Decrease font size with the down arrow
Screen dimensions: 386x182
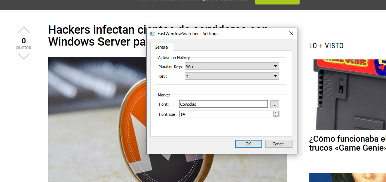tap(276, 115)
